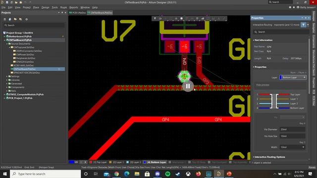This screenshot has height=178, width=317.
Task: Select the [4] Bottom Layer tab
Action: point(155,162)
